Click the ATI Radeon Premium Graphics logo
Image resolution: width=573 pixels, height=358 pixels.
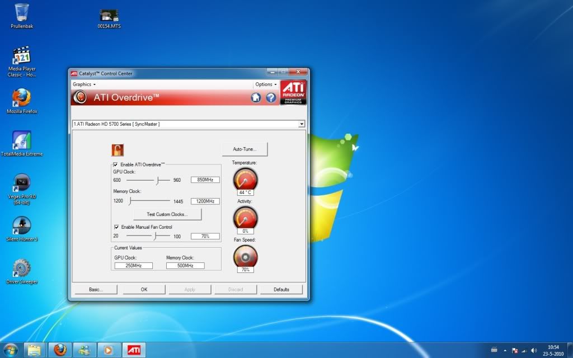tap(293, 93)
